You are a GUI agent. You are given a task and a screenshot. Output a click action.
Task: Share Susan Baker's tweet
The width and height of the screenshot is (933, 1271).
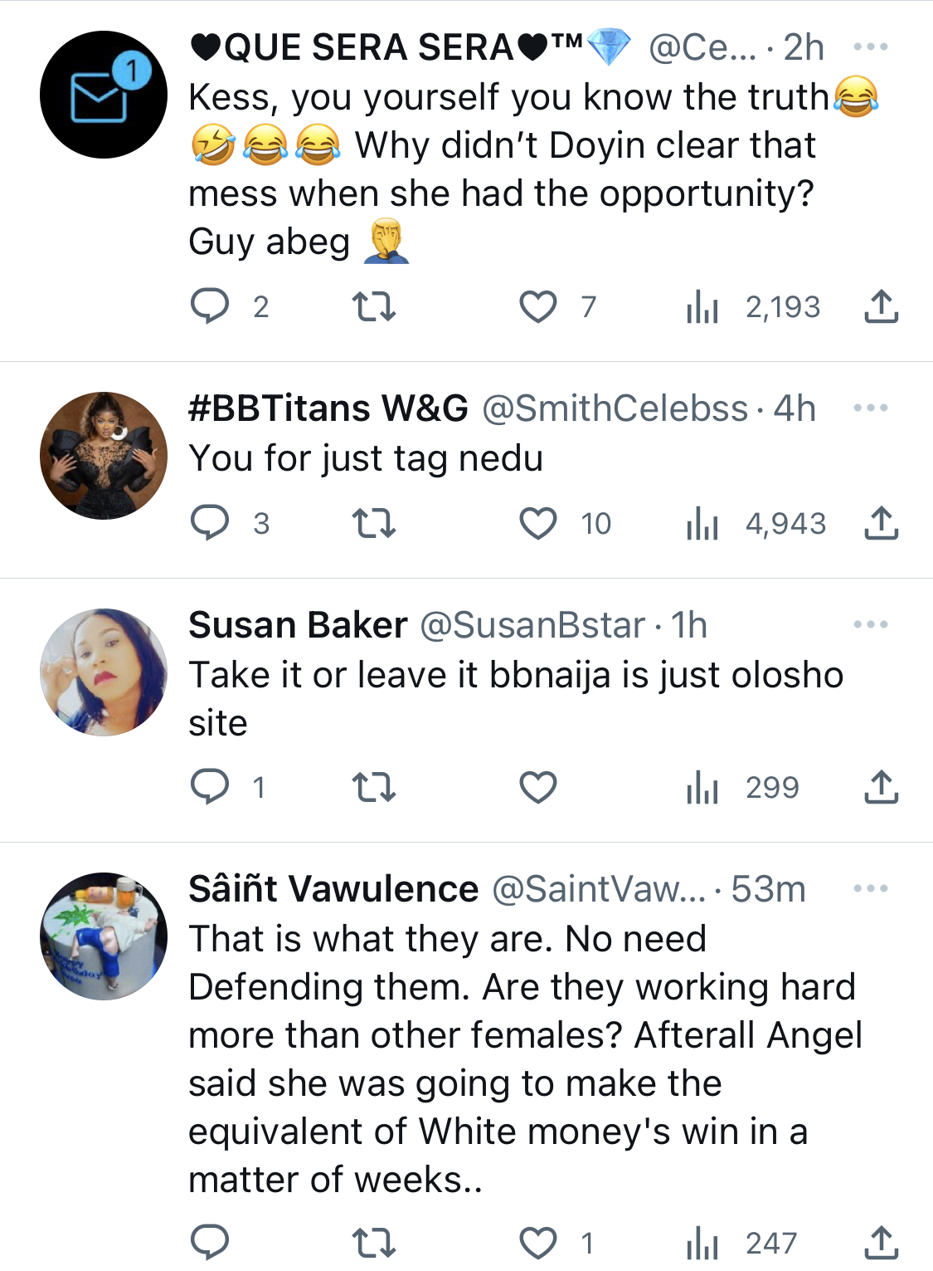[x=882, y=787]
